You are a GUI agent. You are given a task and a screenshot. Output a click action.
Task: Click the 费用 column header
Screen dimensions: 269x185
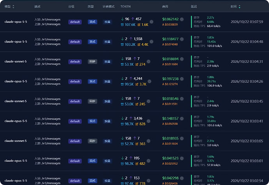click(x=165, y=7)
